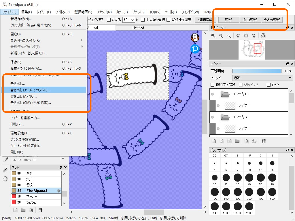This screenshot has height=221, width=295.
Task: Rotate canvas left via Navigator rotate icon
Action: [238, 35]
